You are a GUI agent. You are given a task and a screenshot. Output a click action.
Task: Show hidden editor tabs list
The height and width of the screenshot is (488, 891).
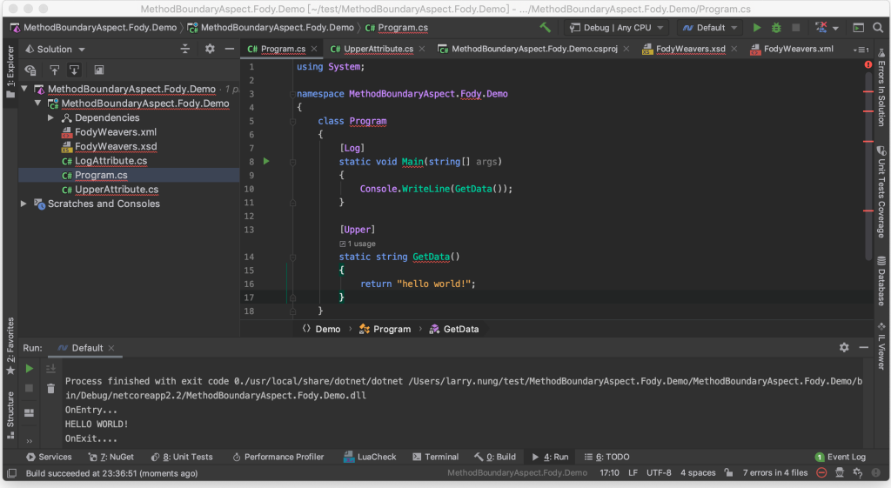[860, 50]
